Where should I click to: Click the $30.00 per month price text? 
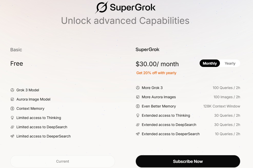[x=157, y=64]
